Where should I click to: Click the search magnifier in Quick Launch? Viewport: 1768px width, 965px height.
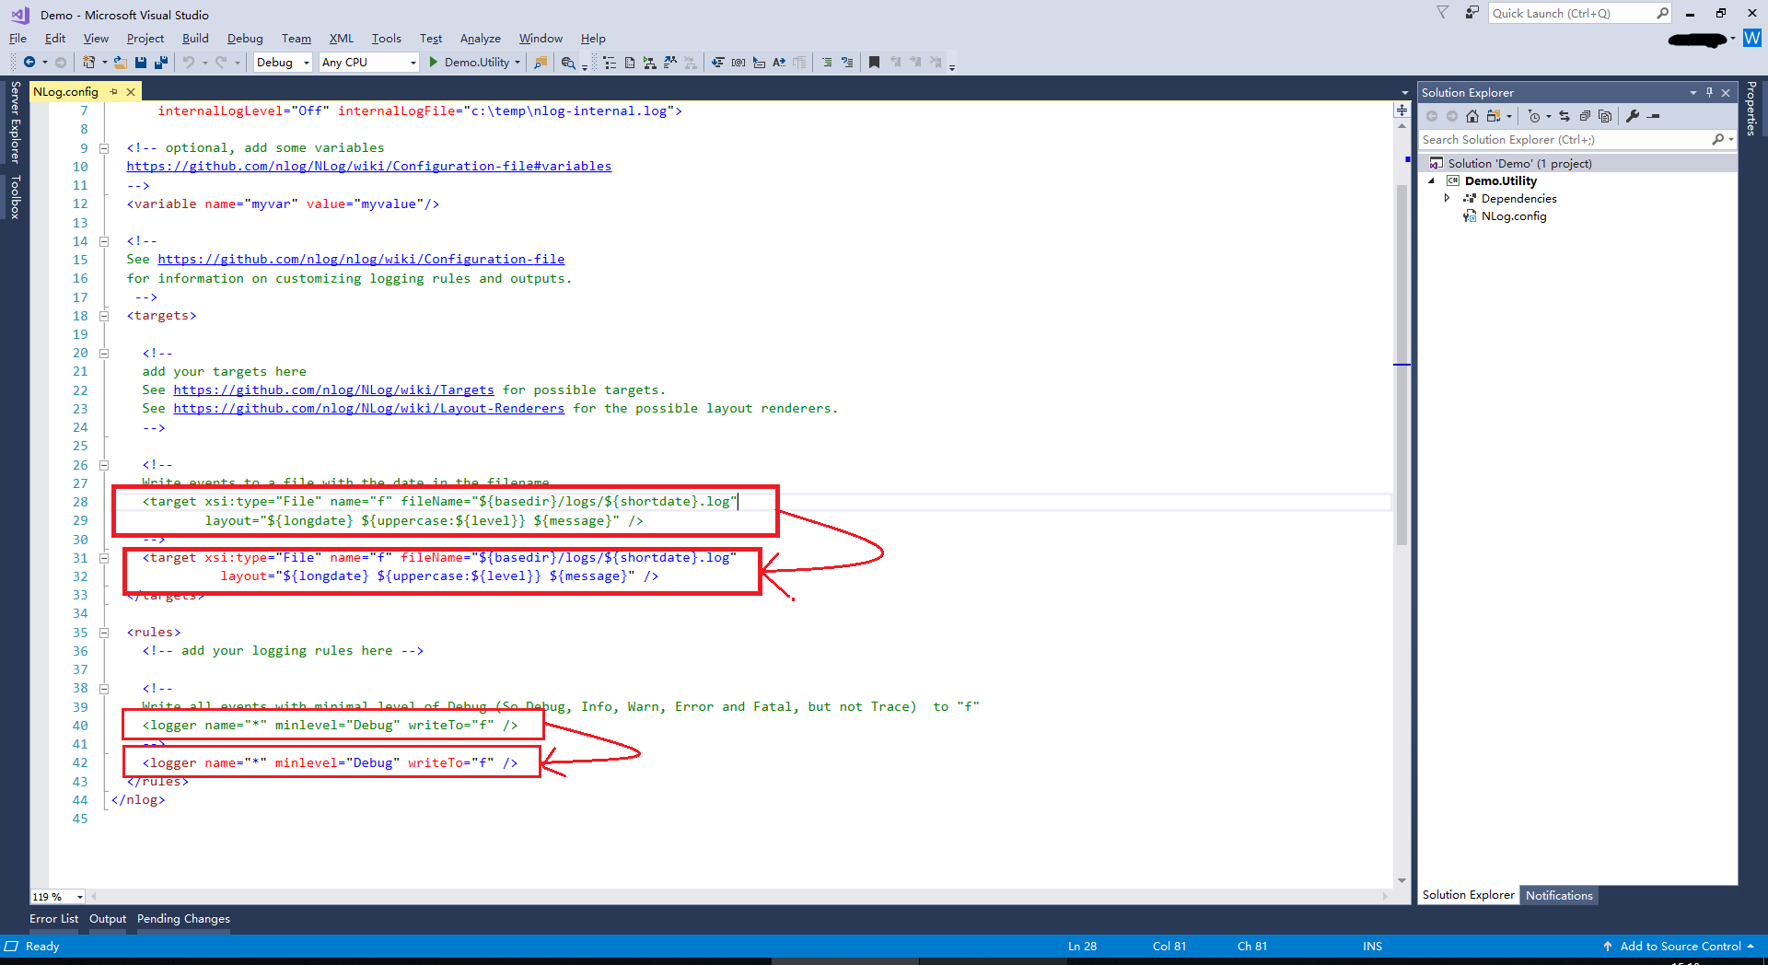(1662, 13)
